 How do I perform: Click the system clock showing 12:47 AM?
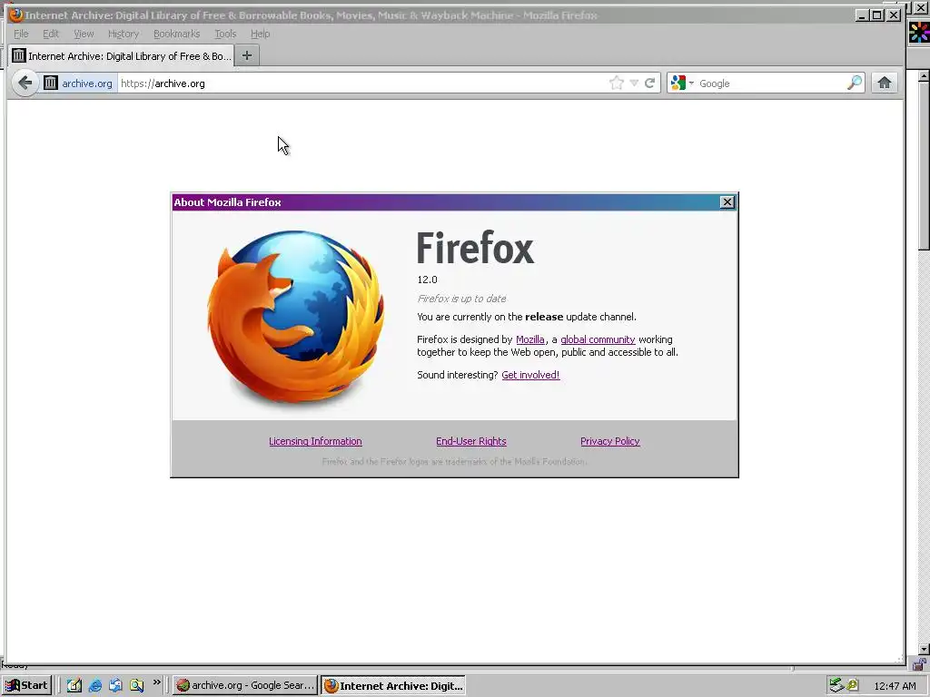pyautogui.click(x=895, y=686)
